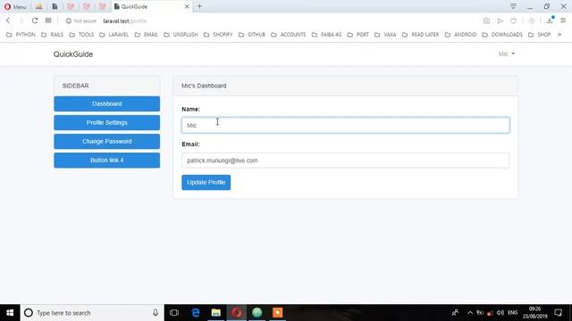Open a new tab with the plus button
Image resolution: width=572 pixels, height=321 pixels.
[x=199, y=6]
